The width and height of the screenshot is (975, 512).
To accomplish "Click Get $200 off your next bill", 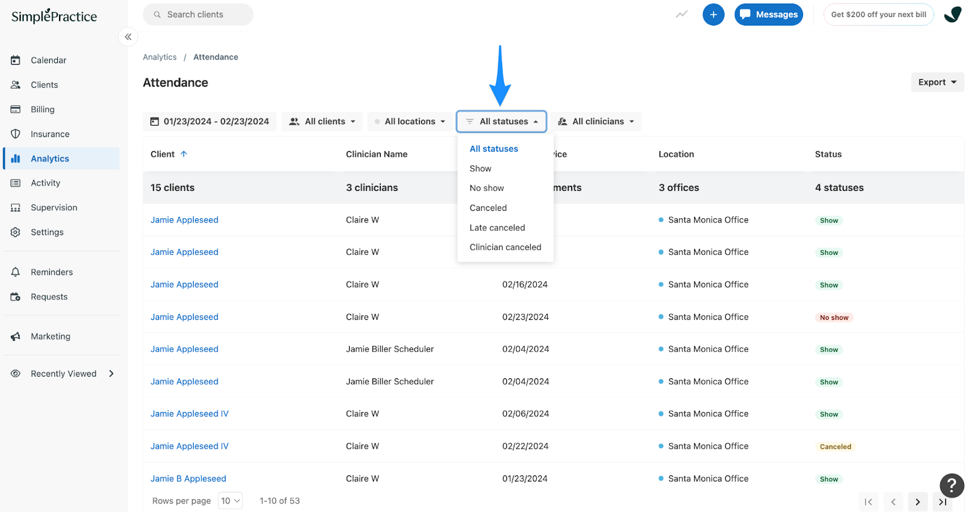I will point(878,15).
